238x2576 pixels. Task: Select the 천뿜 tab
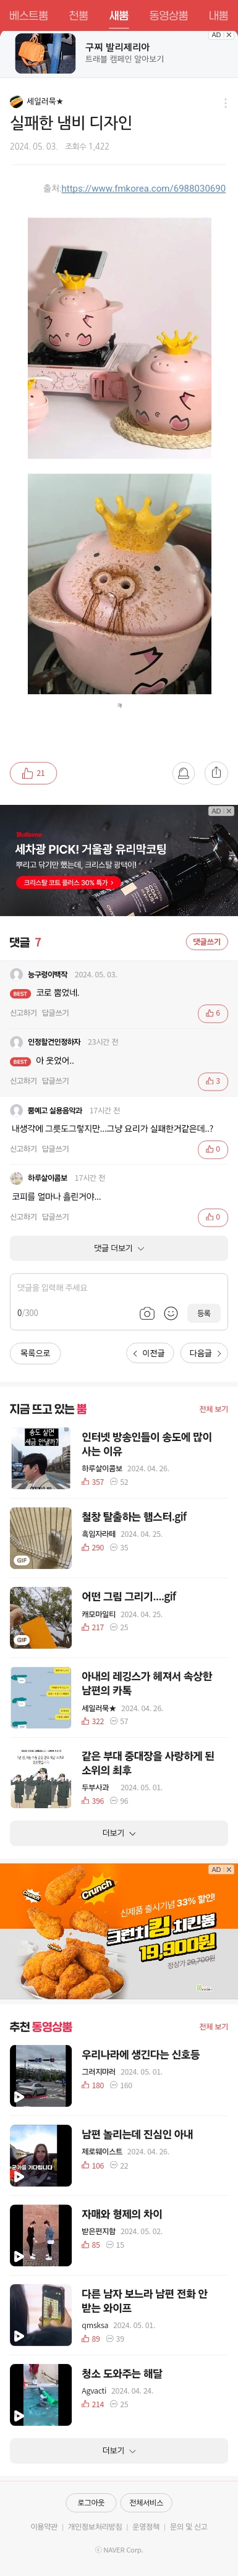(79, 15)
